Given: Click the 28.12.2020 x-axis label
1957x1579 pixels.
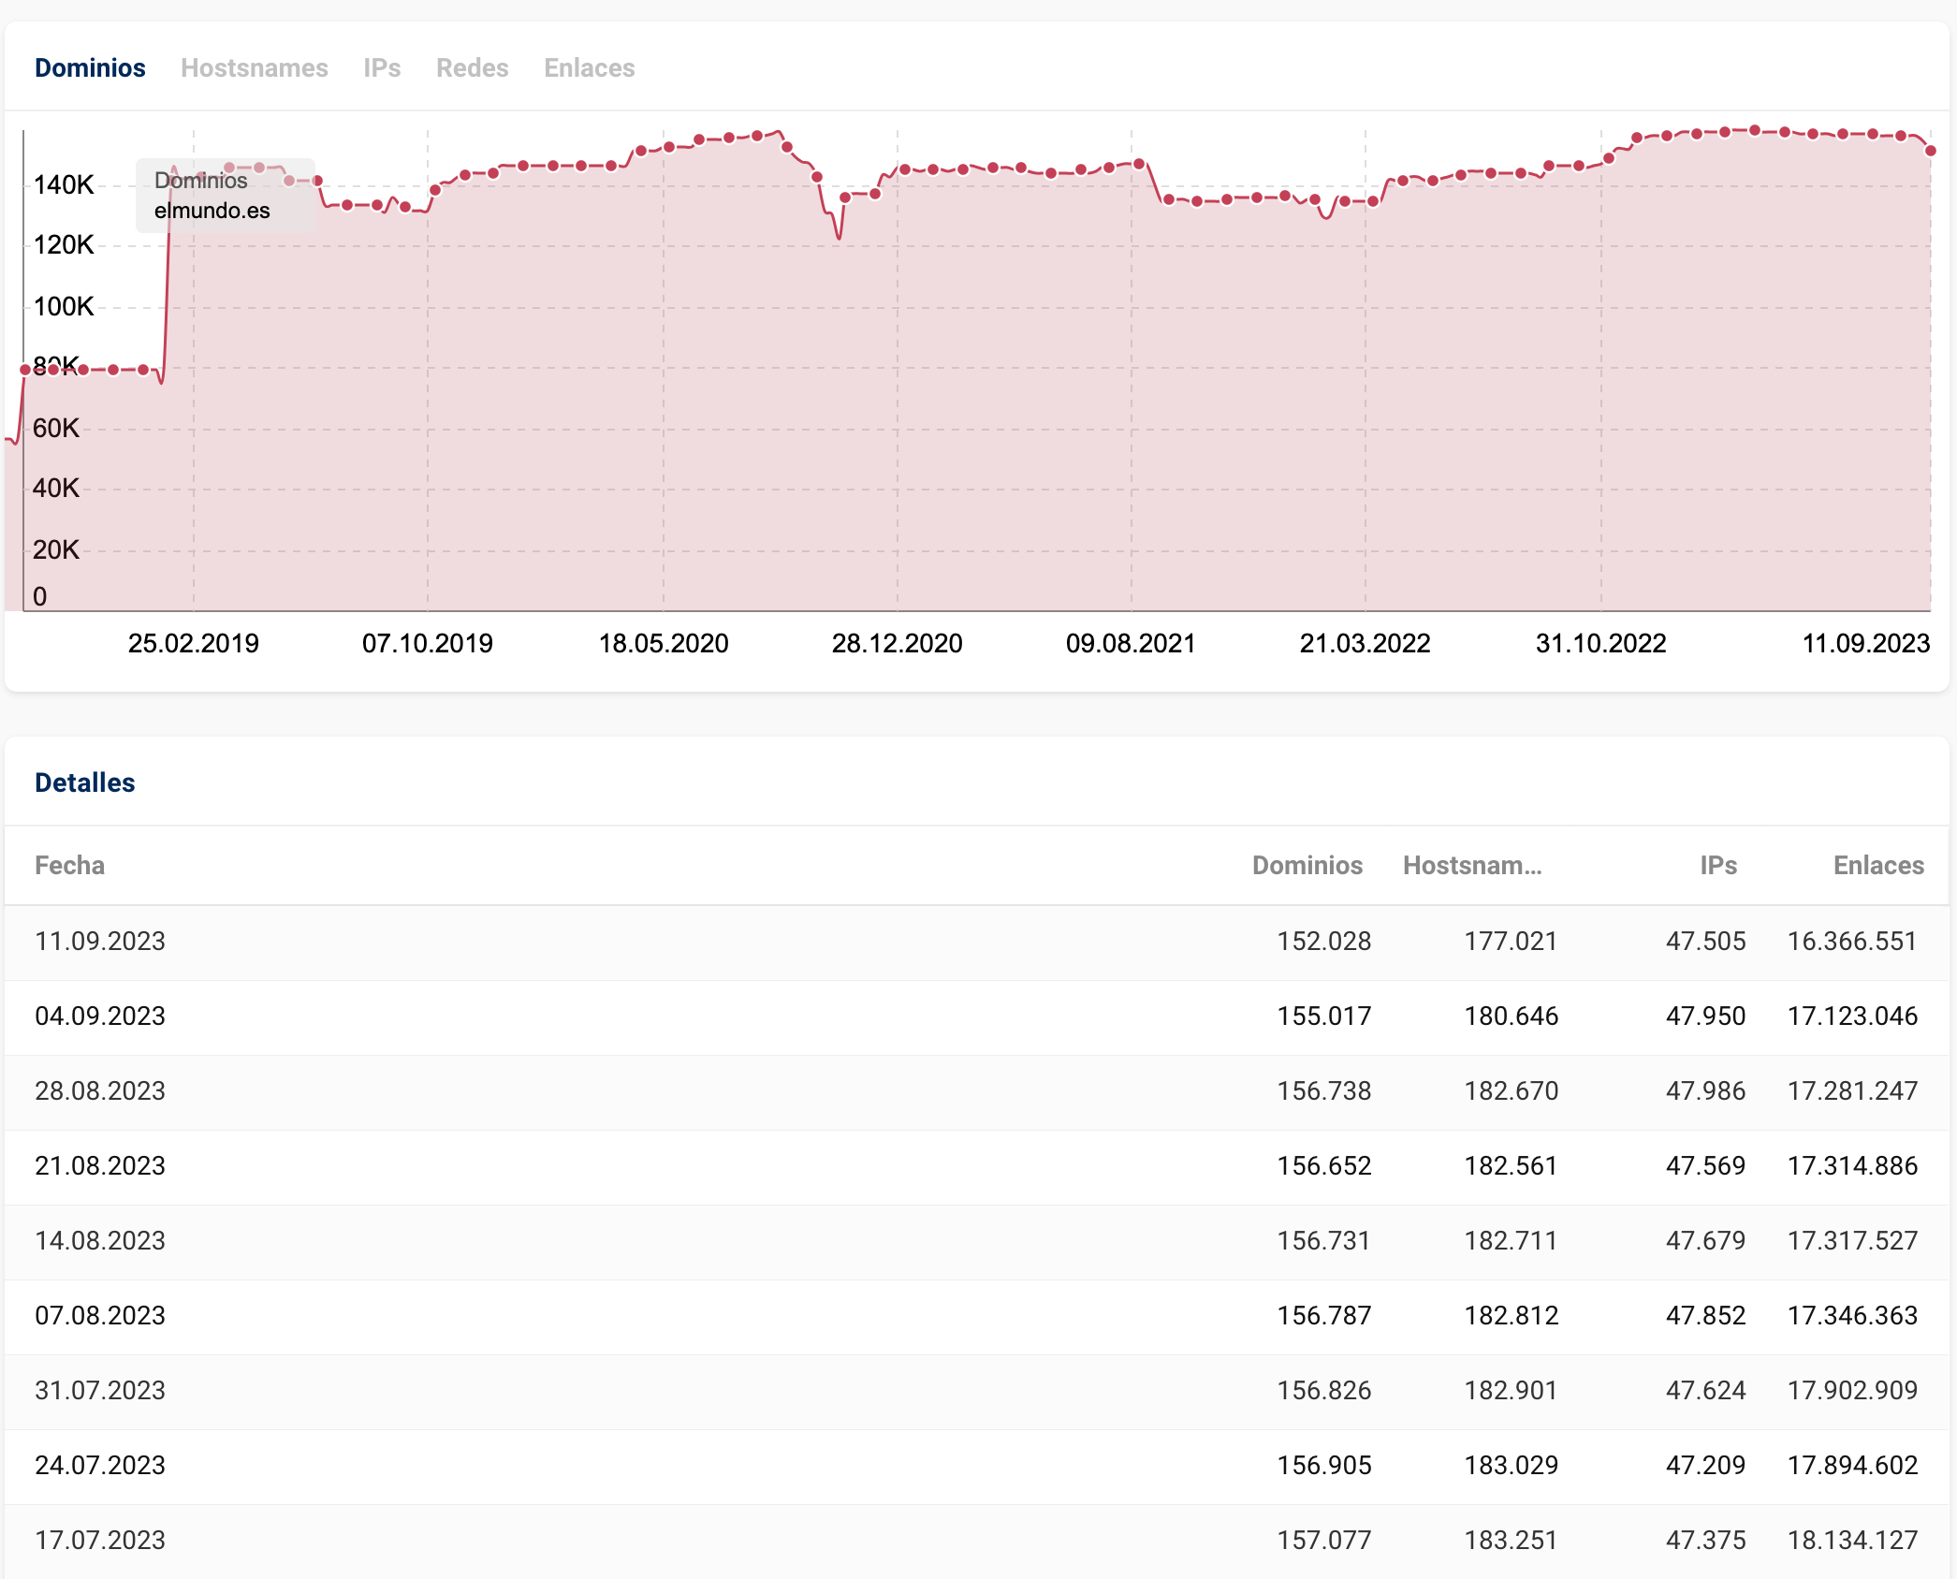Looking at the screenshot, I should click(x=897, y=644).
